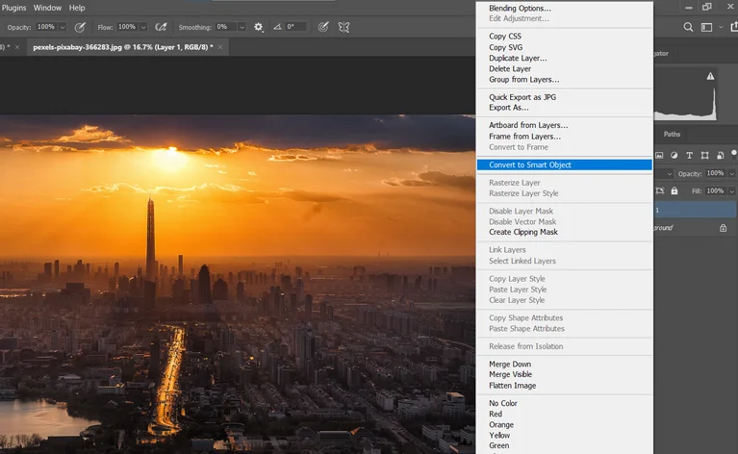Select Duplicate Layer... from context menu

[x=518, y=58]
